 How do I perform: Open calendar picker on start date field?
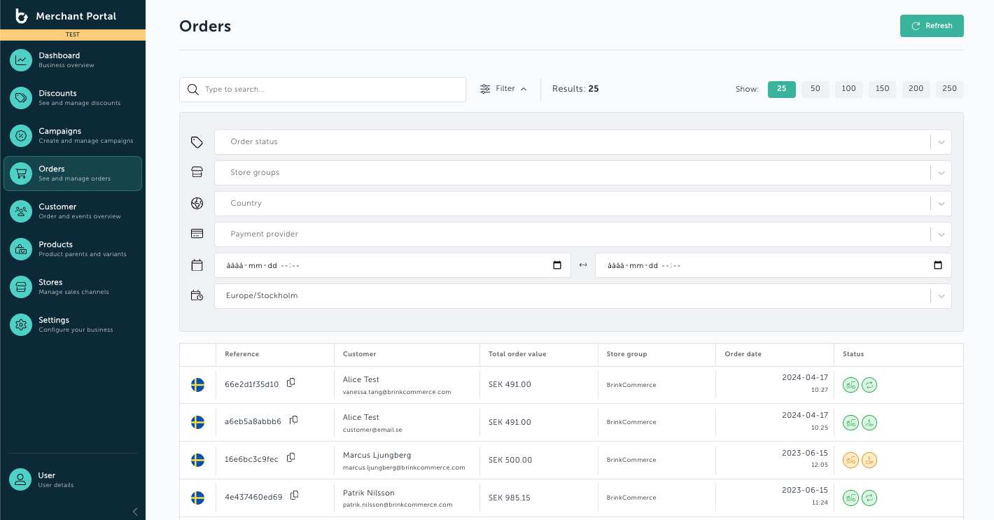(x=557, y=265)
